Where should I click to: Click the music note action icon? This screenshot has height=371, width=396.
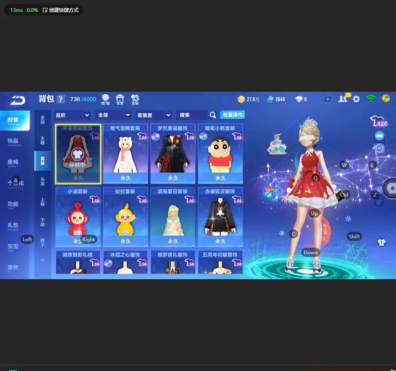(x=379, y=148)
